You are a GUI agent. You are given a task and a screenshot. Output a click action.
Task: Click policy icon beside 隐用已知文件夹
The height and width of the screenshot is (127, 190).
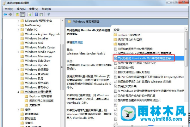tap(115, 86)
